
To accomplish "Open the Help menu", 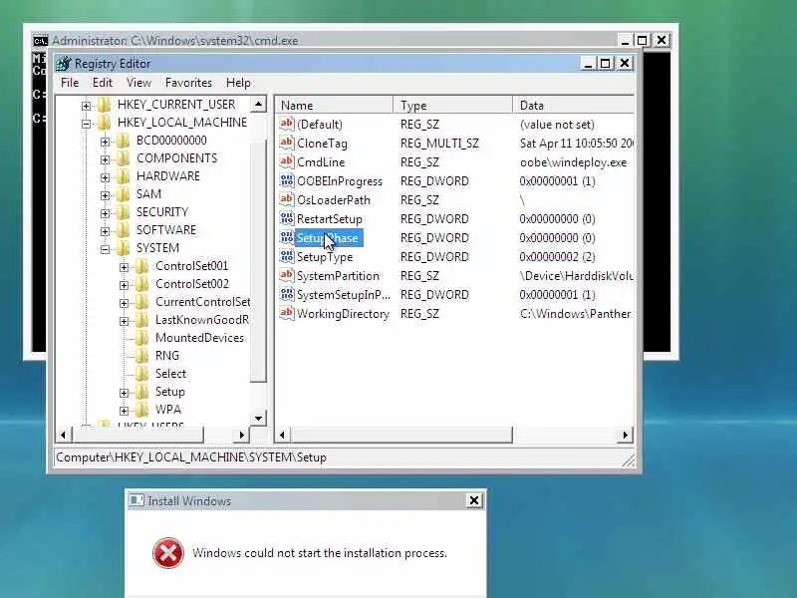I will (x=238, y=83).
